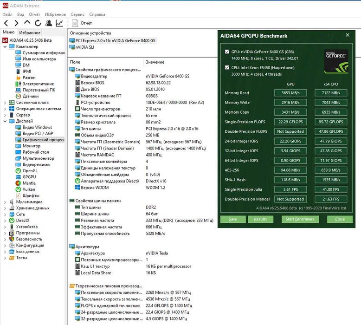Viewport: 361px width, 325px height.
Task: Expand the Тесты tree node
Action: pos(5,258)
